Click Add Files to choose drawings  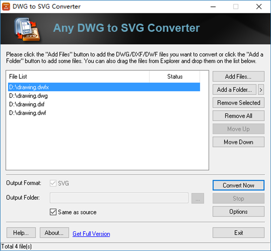point(238,76)
